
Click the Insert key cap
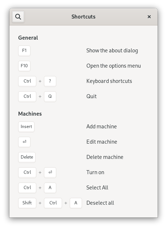point(26,127)
